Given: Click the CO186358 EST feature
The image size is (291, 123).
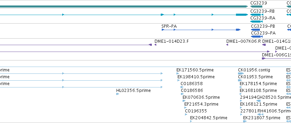Looking at the screenshot, I should pos(182,87).
